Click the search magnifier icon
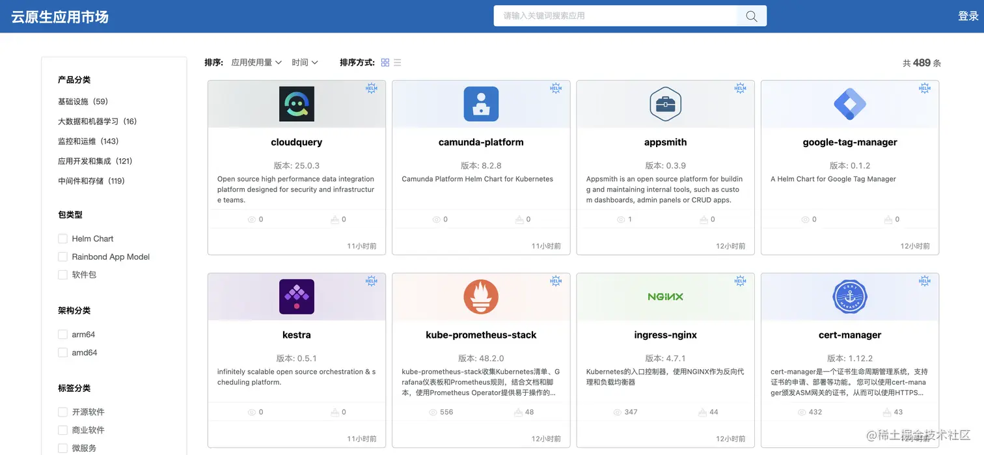This screenshot has height=455, width=984. click(751, 16)
